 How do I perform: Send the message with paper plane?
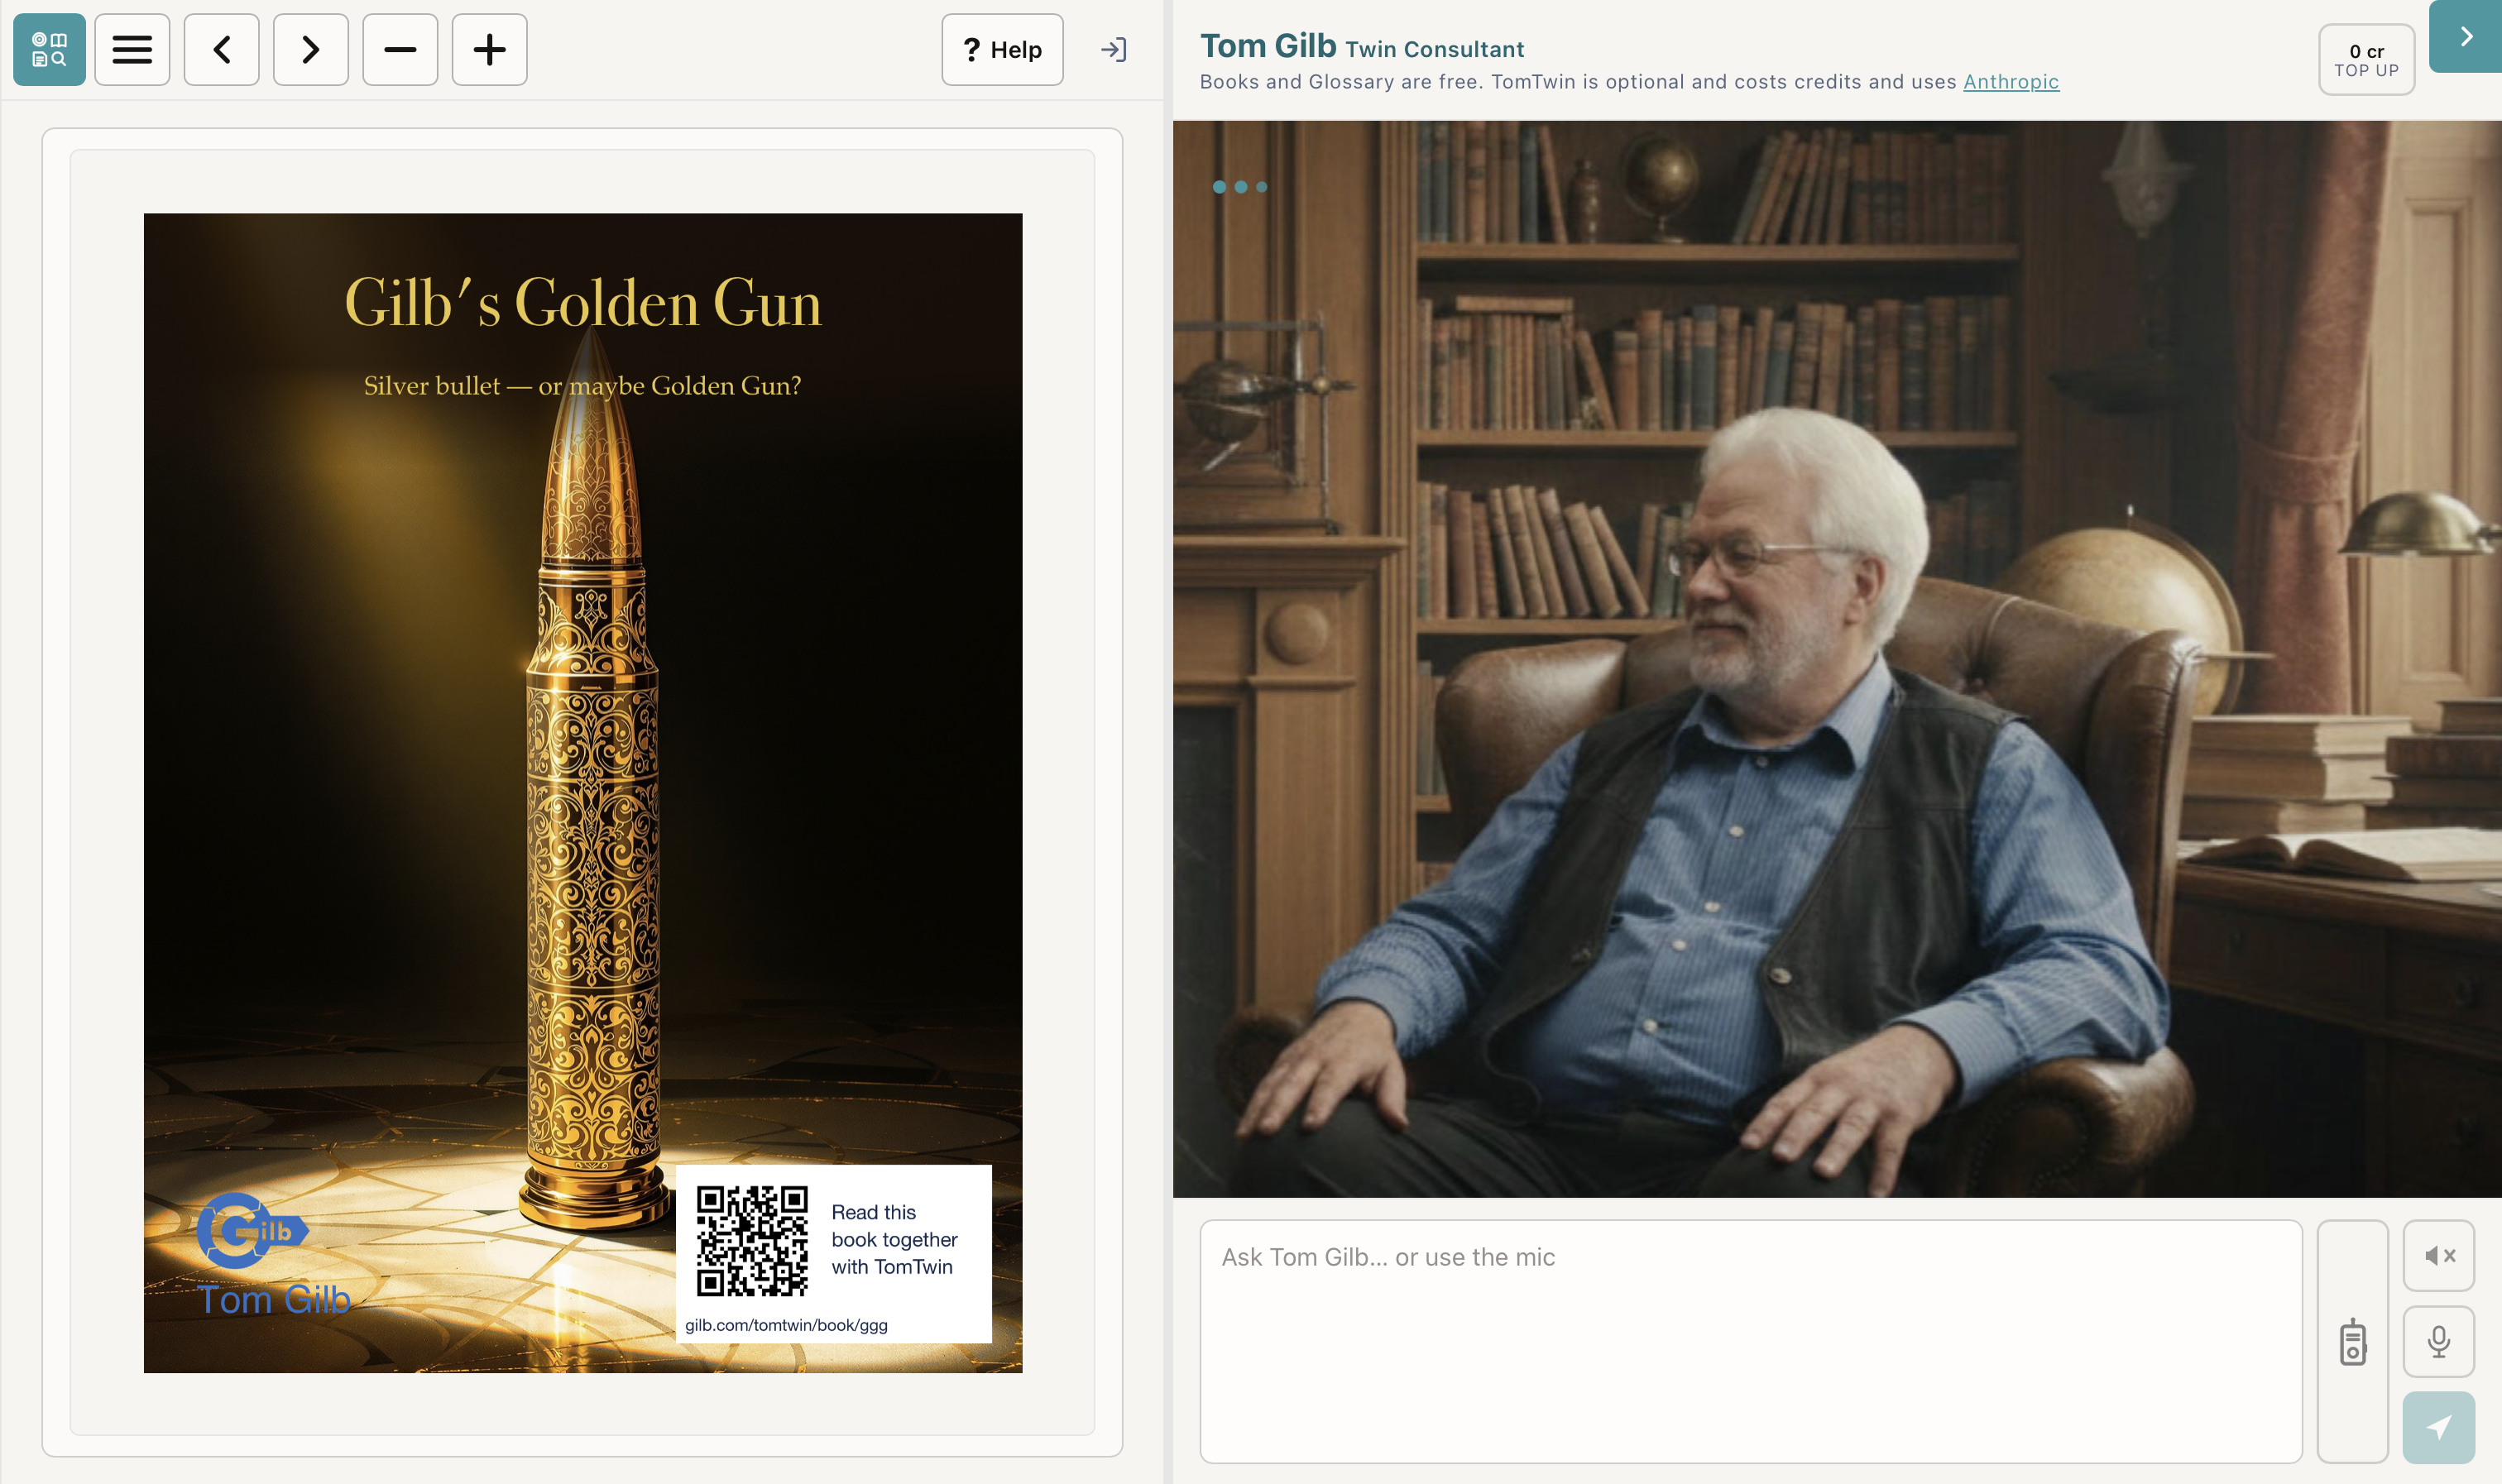click(2439, 1427)
